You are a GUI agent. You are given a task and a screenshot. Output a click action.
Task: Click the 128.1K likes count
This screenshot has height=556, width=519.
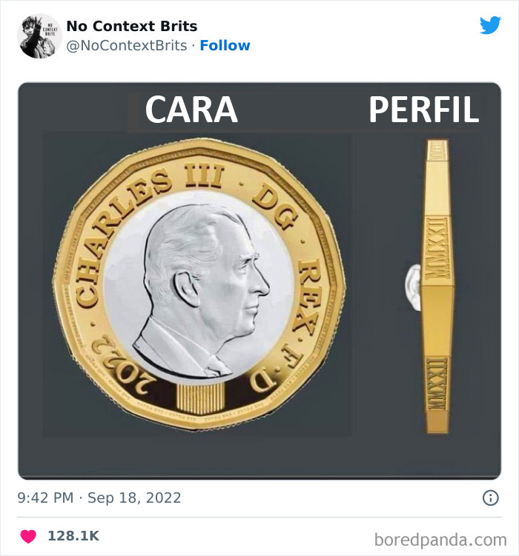coord(73,536)
